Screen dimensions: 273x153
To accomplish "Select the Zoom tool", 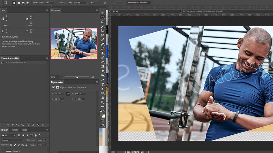I will point(103,102).
